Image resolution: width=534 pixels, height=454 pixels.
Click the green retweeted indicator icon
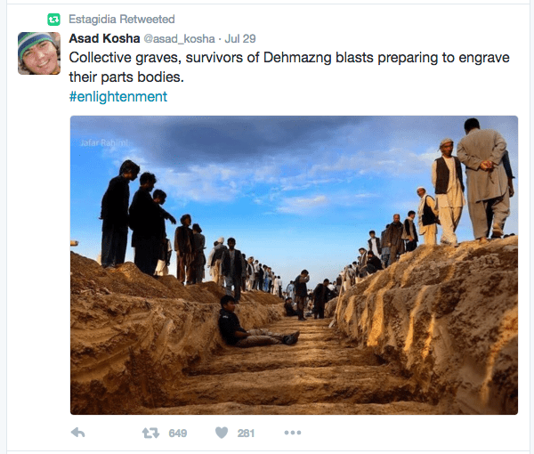click(53, 20)
